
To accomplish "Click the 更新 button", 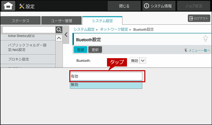I will tap(95, 49).
